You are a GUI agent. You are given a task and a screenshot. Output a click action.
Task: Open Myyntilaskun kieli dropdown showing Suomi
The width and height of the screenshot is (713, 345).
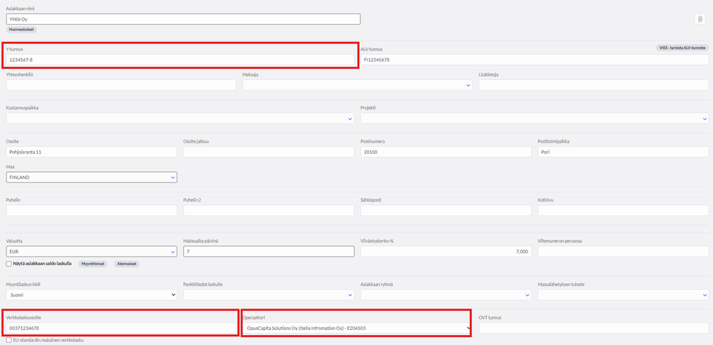[92, 294]
